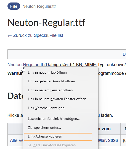Click the 'vom' table column header
This screenshot has width=126, height=149.
click(x=106, y=129)
